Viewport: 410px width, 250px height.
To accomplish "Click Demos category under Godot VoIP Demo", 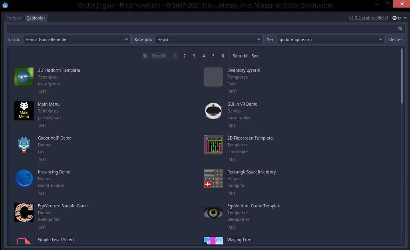I will (44, 145).
